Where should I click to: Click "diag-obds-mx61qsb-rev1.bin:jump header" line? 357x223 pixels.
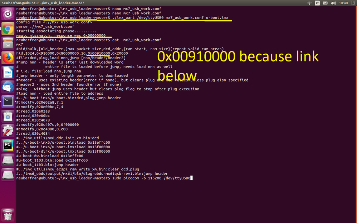(x=92, y=174)
